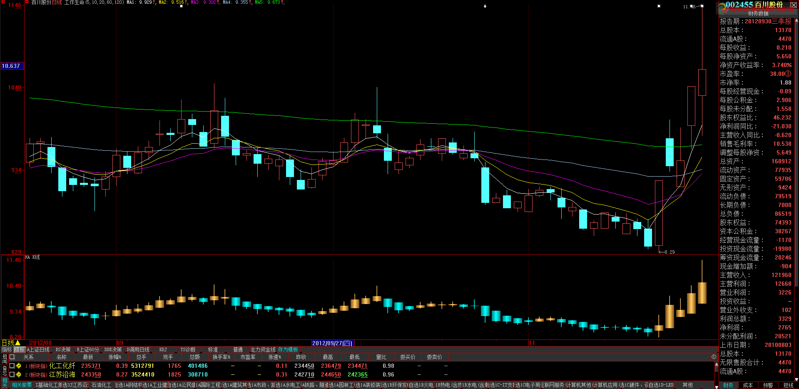Click the MA1: 9.929 indicator label
Image resolution: width=799 pixels, height=389 pixels.
(x=141, y=2)
